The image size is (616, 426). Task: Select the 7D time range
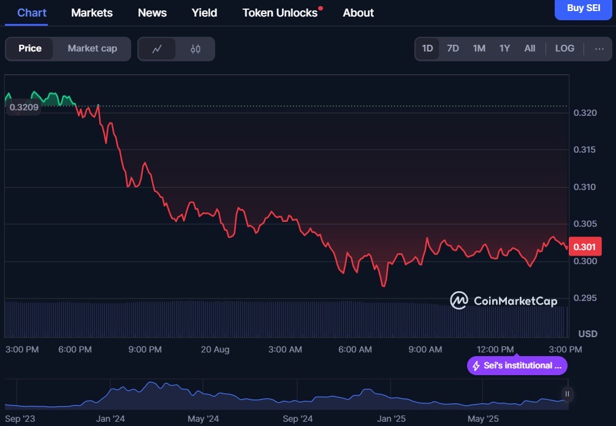click(x=453, y=49)
